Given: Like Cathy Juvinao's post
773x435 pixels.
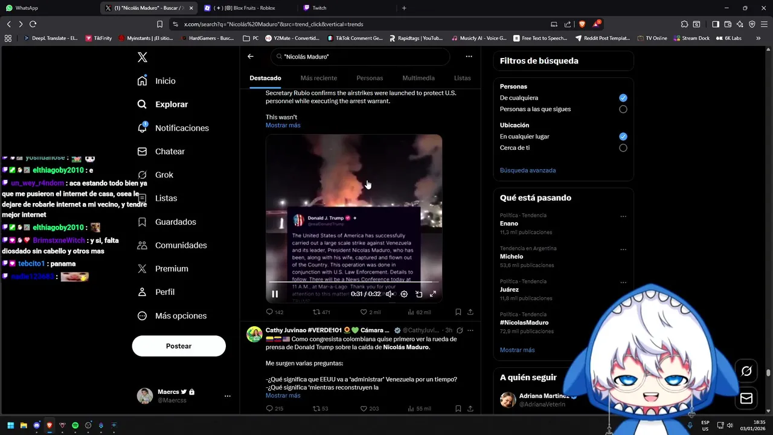Looking at the screenshot, I should coord(370,409).
